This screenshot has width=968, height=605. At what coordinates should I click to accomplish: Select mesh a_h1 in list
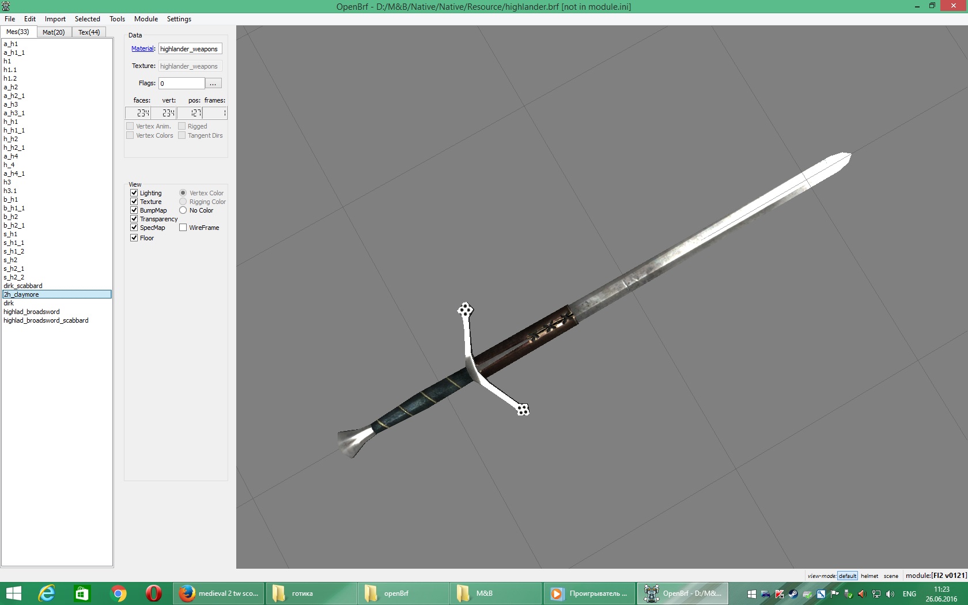57,44
